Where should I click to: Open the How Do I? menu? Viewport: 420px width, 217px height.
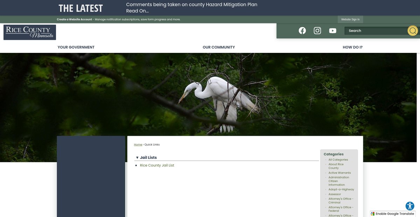[x=352, y=47]
